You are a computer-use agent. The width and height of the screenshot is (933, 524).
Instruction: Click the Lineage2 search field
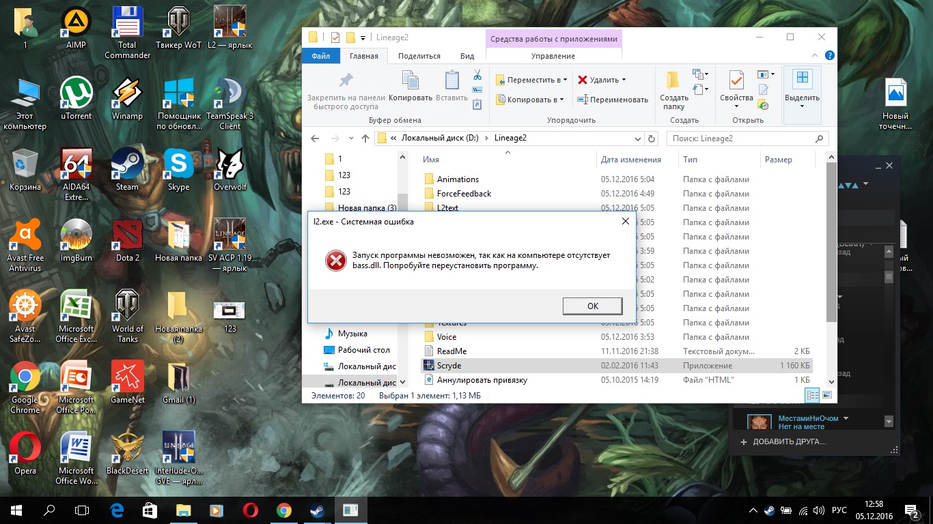coord(741,139)
